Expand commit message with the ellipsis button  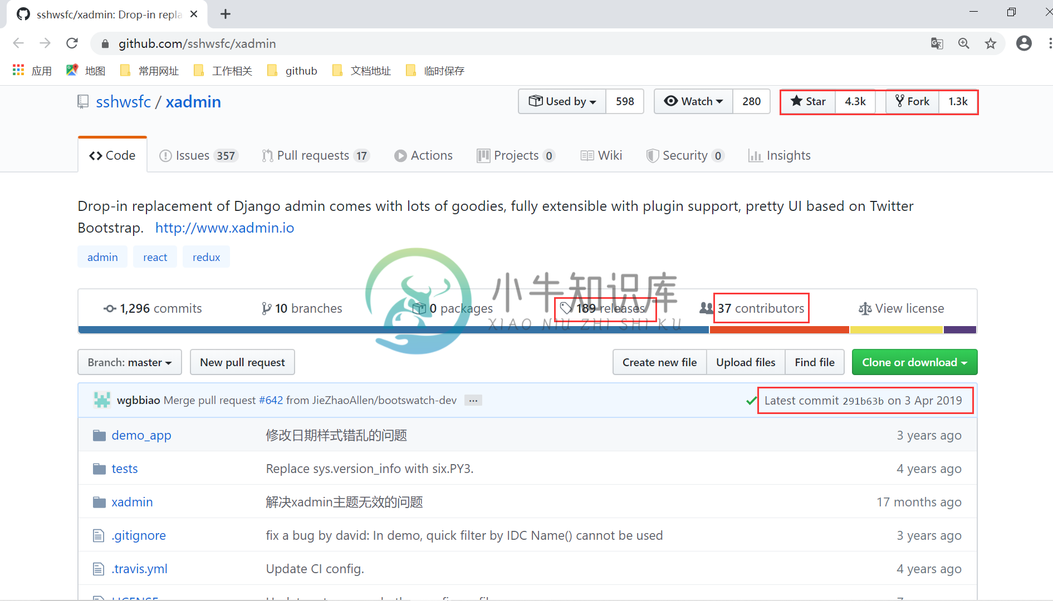pos(473,400)
